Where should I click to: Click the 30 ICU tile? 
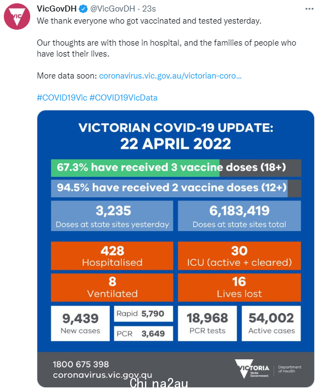[x=239, y=255]
